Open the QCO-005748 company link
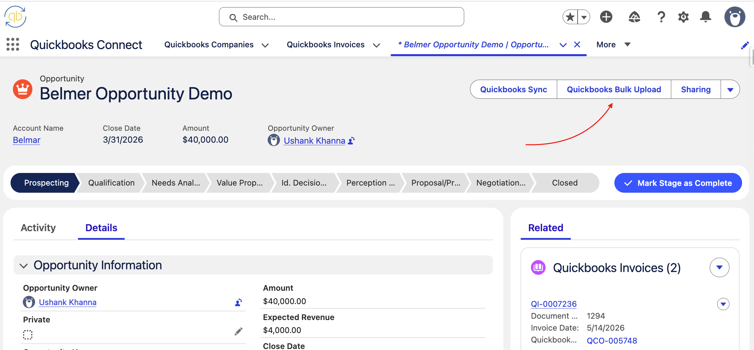The image size is (754, 350). [612, 340]
